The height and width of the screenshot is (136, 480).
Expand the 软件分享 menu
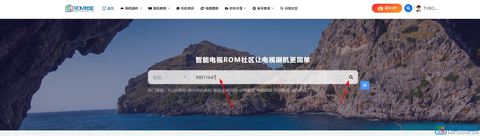click(x=235, y=8)
